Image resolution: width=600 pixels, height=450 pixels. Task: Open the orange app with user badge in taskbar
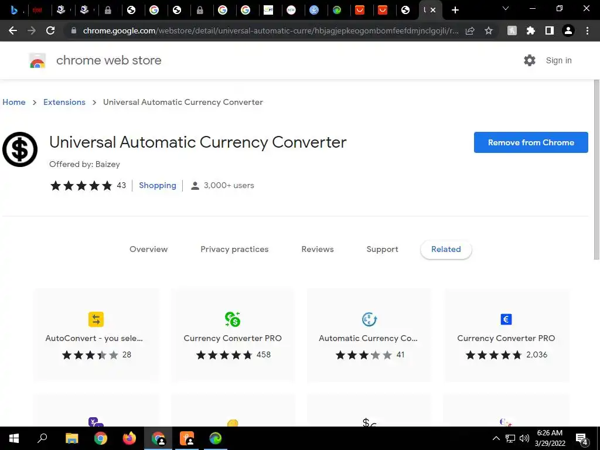coord(187,438)
